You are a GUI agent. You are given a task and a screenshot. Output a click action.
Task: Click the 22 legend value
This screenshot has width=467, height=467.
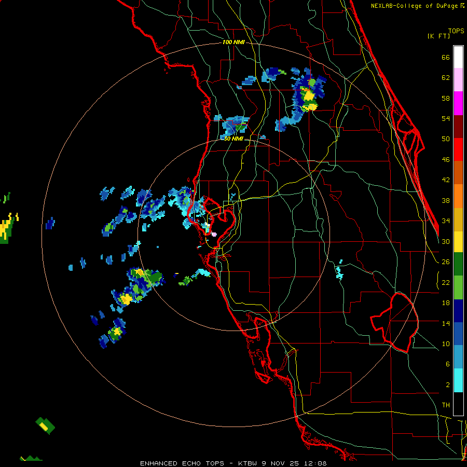pos(446,282)
